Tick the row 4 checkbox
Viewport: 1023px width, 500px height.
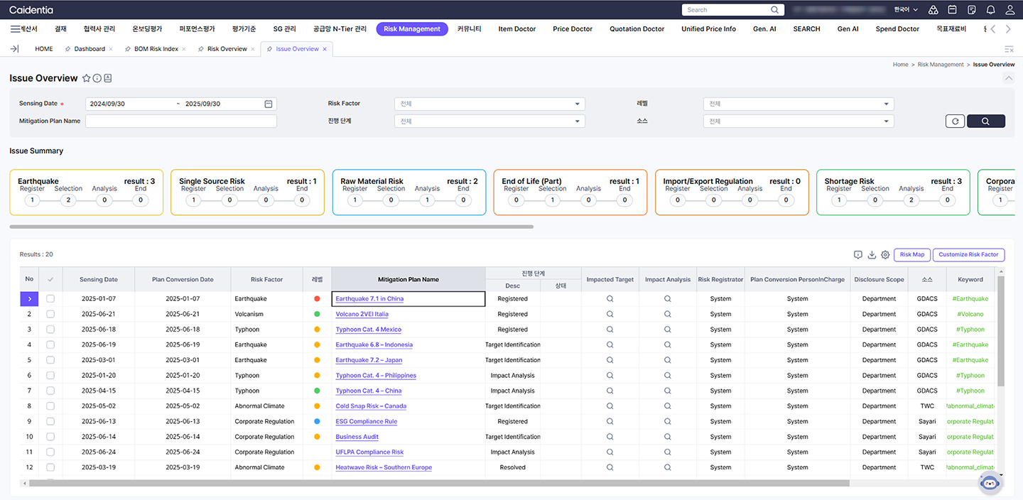pyautogui.click(x=50, y=344)
